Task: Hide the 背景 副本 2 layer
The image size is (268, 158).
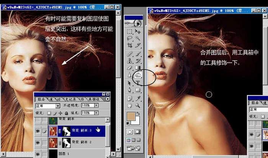Action: (x=38, y=143)
